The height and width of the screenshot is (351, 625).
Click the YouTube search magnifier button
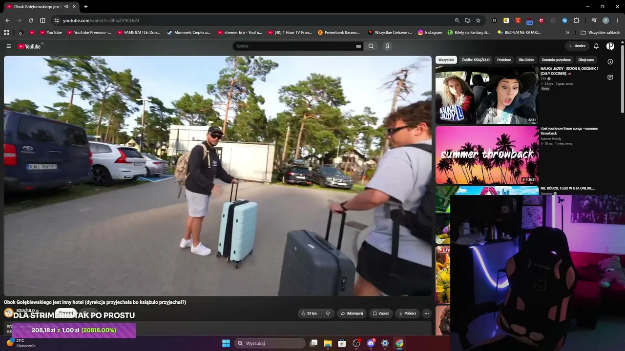click(x=371, y=46)
